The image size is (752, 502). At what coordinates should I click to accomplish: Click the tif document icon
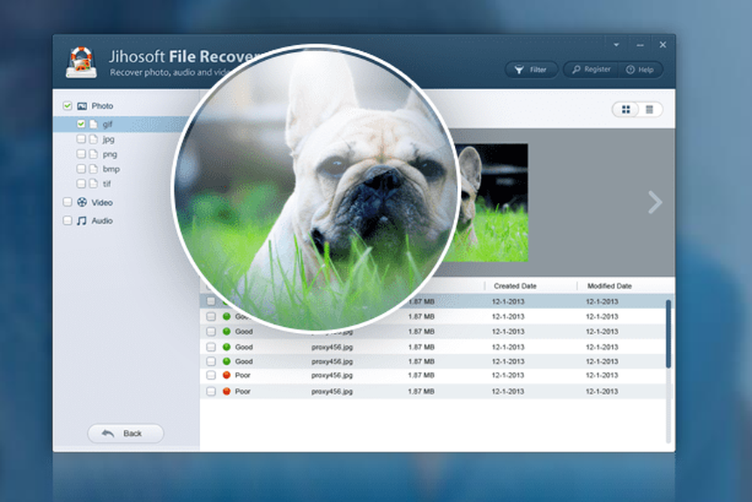[x=93, y=183]
